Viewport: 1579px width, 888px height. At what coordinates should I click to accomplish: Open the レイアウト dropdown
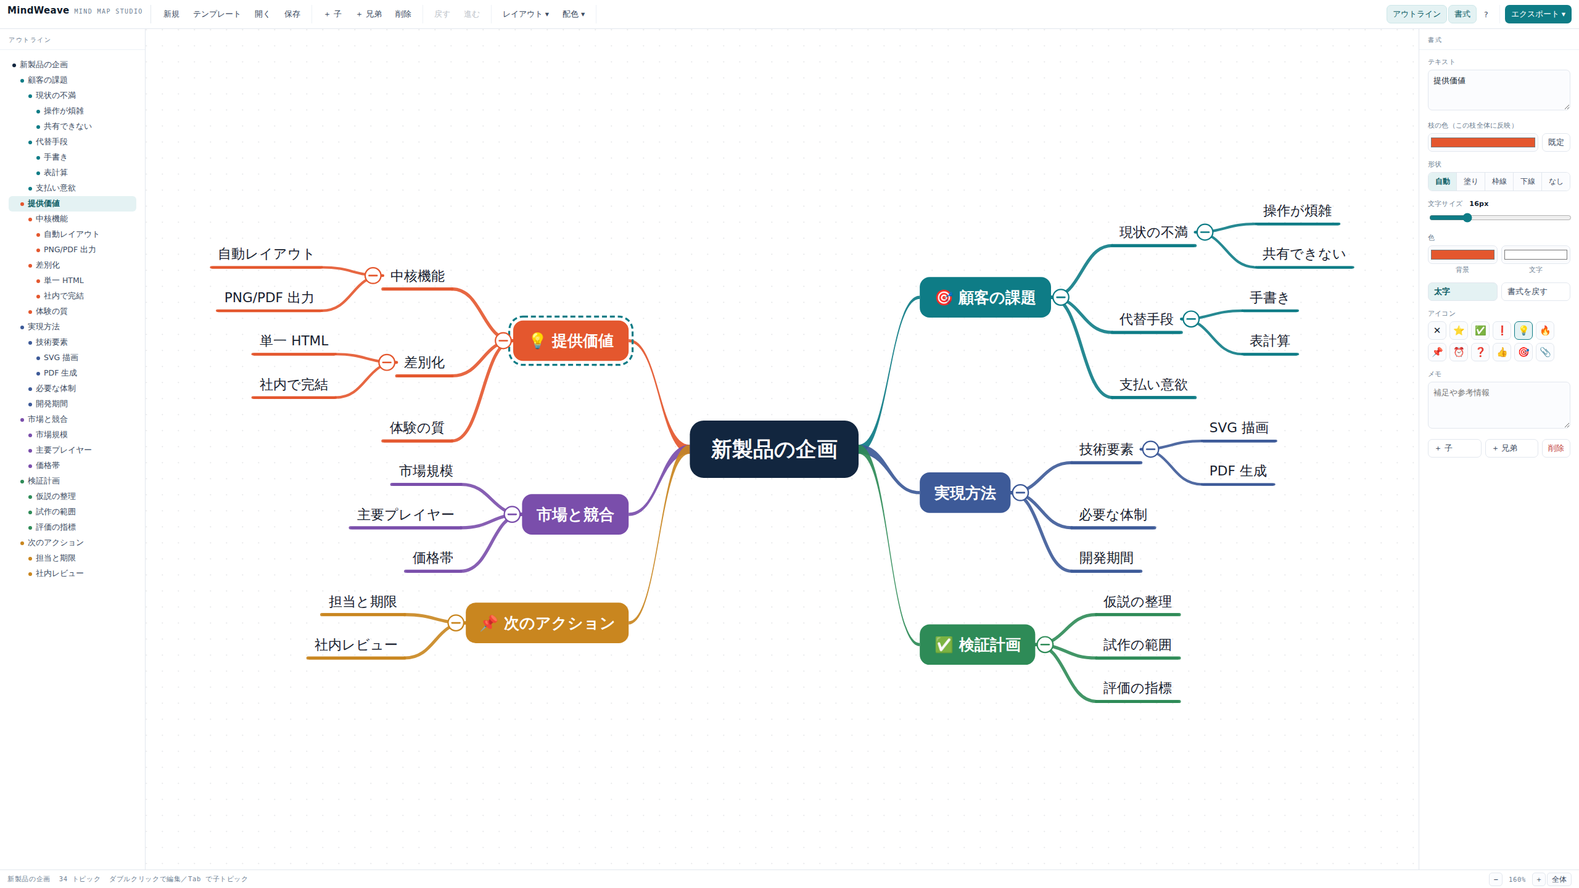[x=526, y=14]
